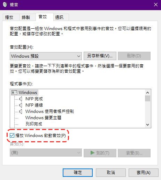Switch to the 播放 tab
The image size is (161, 180).
[9, 17]
